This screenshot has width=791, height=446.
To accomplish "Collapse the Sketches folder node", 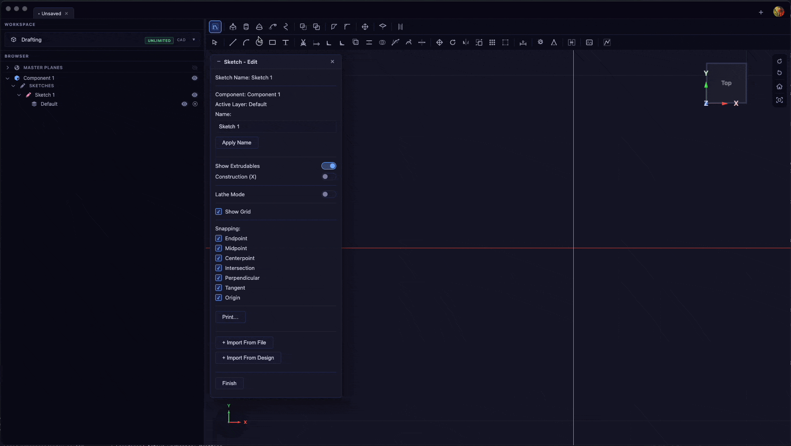I will [13, 86].
